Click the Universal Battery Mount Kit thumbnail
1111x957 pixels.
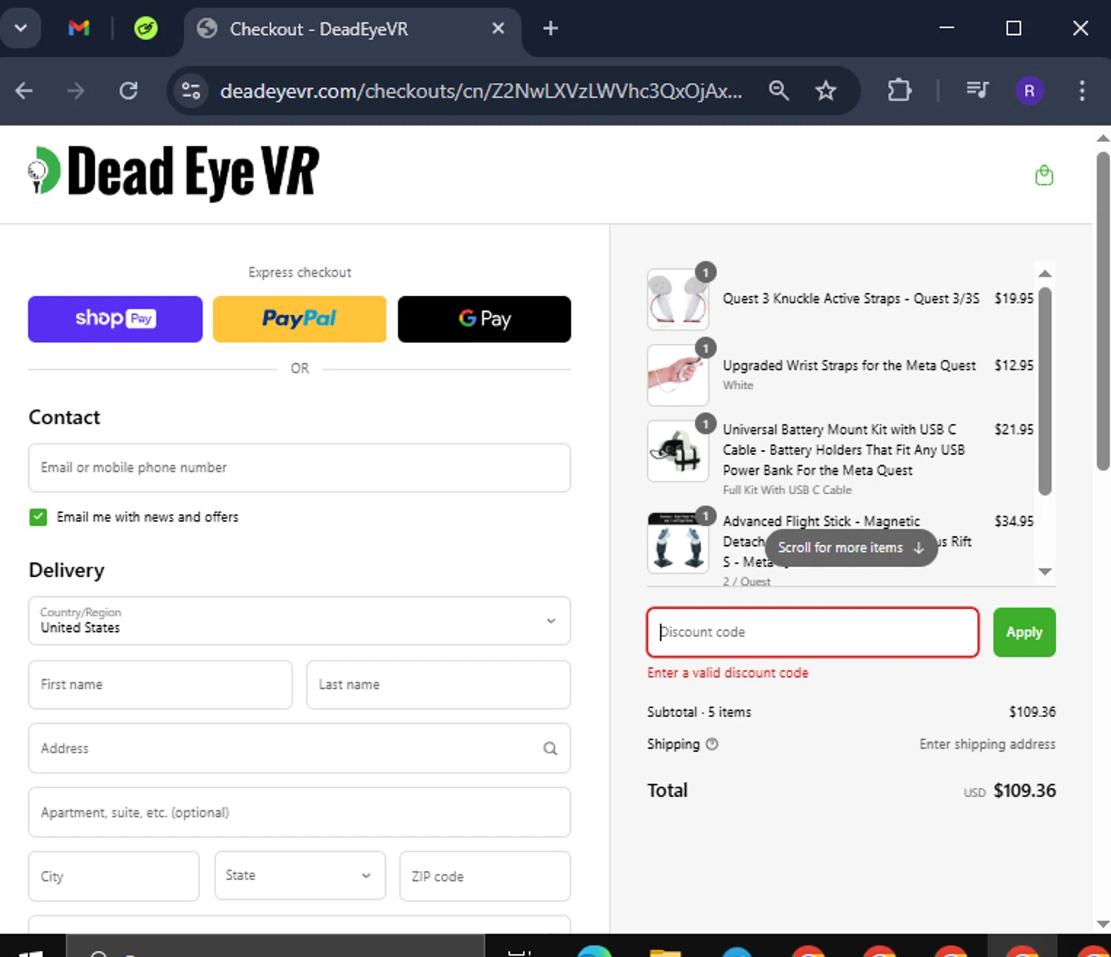coord(678,451)
